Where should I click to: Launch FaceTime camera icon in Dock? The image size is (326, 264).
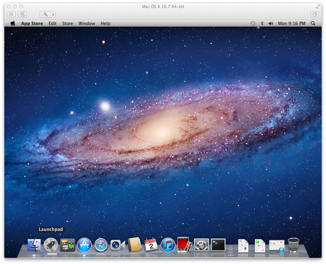pyautogui.click(x=118, y=245)
